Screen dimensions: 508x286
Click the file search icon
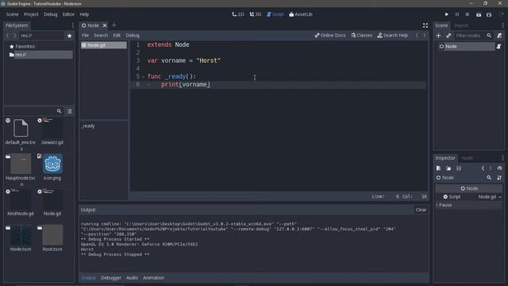(59, 111)
